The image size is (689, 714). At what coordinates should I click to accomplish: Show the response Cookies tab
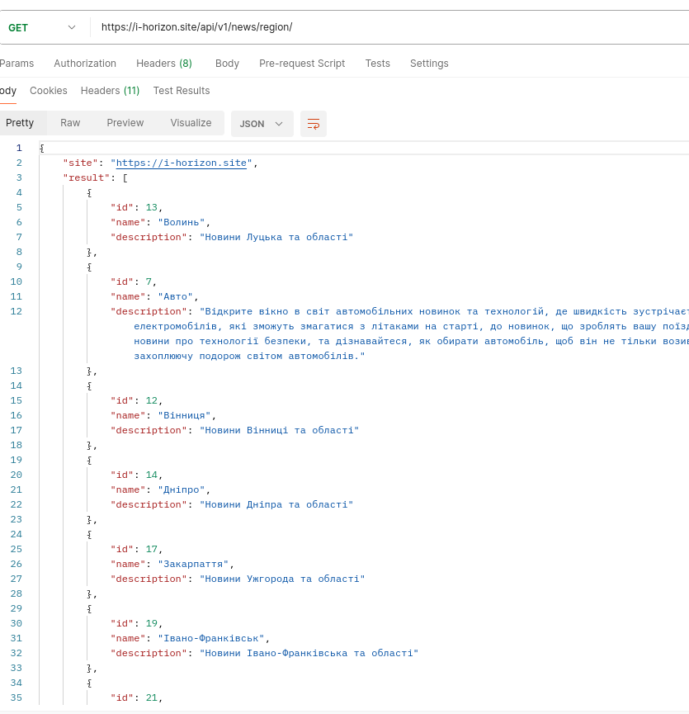click(x=49, y=91)
